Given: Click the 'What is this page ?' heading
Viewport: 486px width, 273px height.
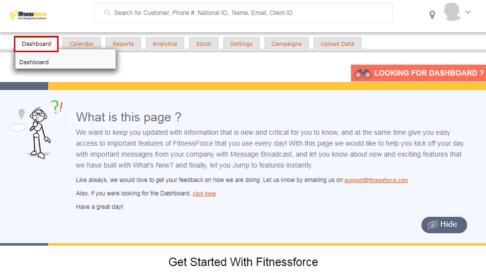Looking at the screenshot, I should coord(129,117).
